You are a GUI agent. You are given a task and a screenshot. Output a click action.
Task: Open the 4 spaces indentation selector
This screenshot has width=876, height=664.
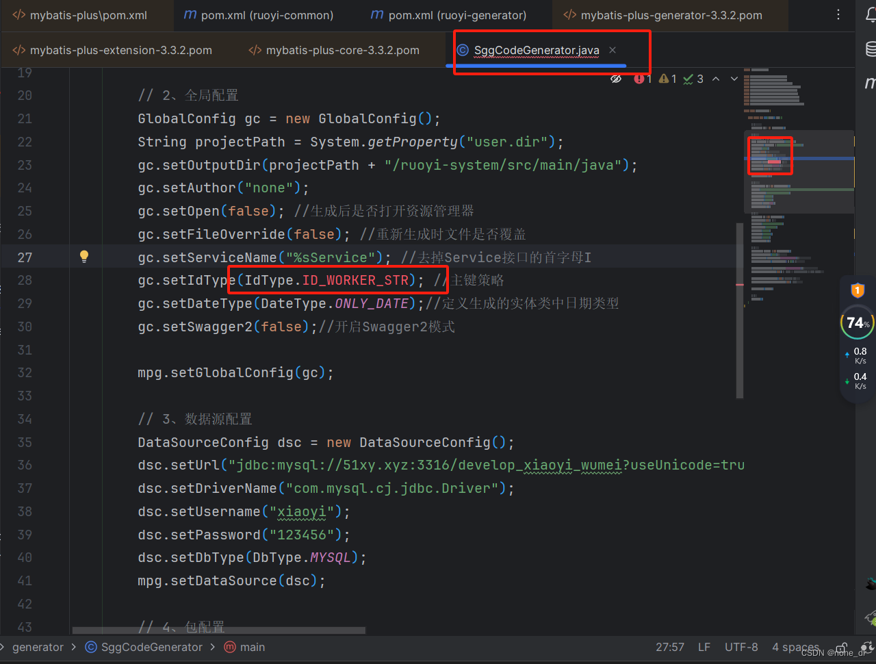[795, 647]
